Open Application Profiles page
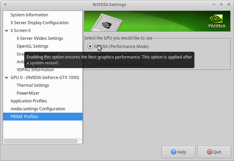 (x=29, y=101)
